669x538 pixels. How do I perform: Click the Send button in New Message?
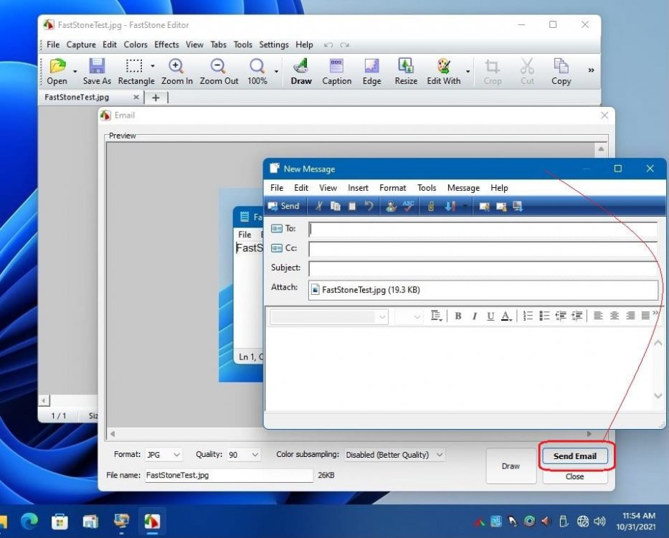tap(284, 207)
